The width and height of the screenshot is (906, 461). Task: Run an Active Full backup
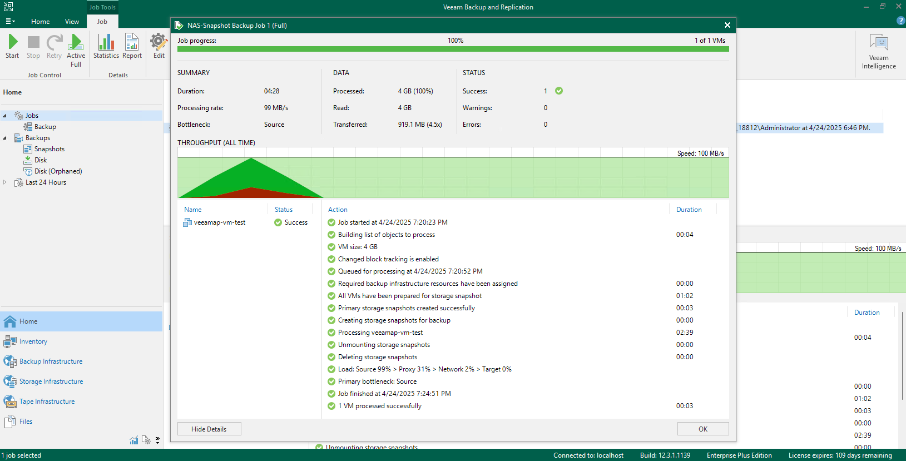[x=76, y=51]
